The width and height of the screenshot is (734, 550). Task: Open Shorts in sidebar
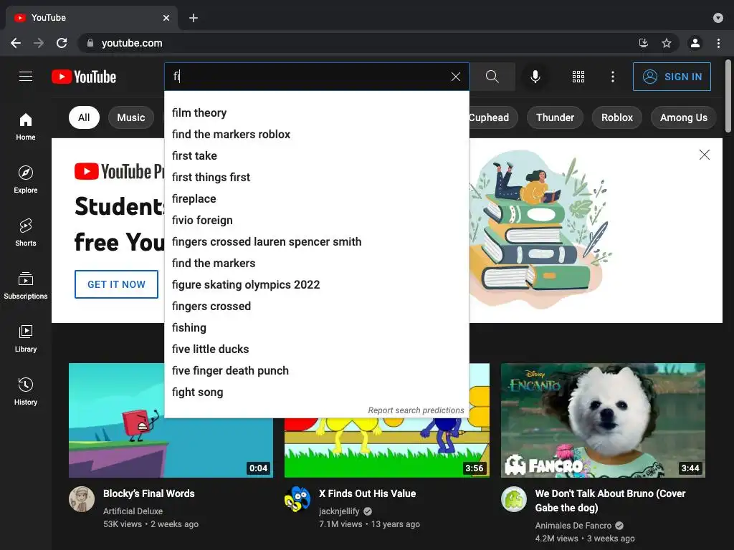coord(26,233)
